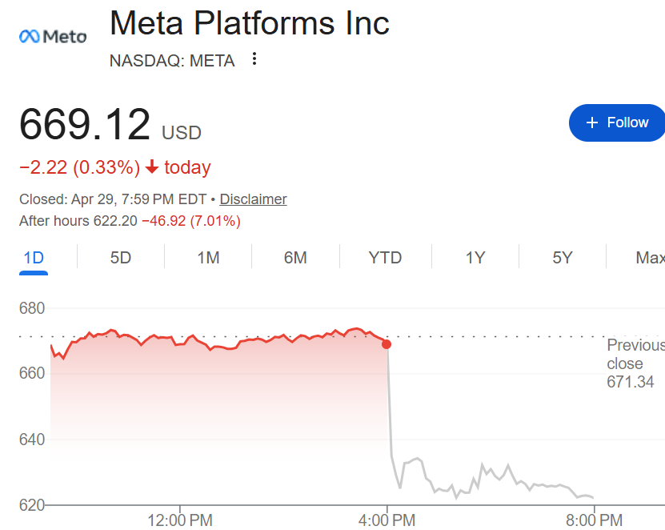Open the Disclaimer link
The width and height of the screenshot is (665, 530).
click(253, 199)
